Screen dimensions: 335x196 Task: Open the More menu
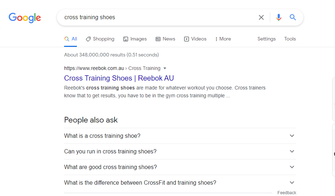click(223, 39)
